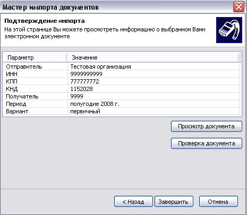
Task: Select the Получатель row
Action: click(122, 96)
